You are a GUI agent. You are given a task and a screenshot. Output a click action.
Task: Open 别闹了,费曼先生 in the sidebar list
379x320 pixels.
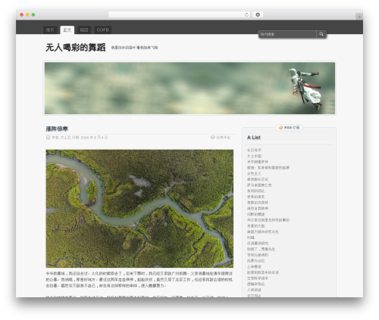(261, 249)
